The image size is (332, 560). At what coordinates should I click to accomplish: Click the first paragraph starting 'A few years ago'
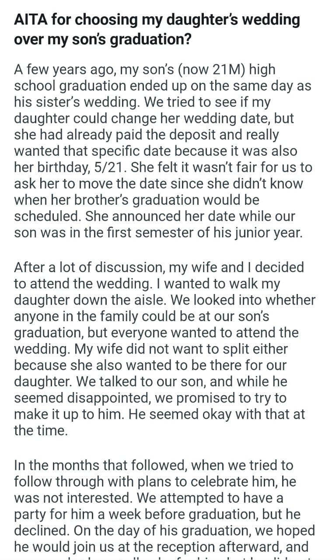coord(162,151)
